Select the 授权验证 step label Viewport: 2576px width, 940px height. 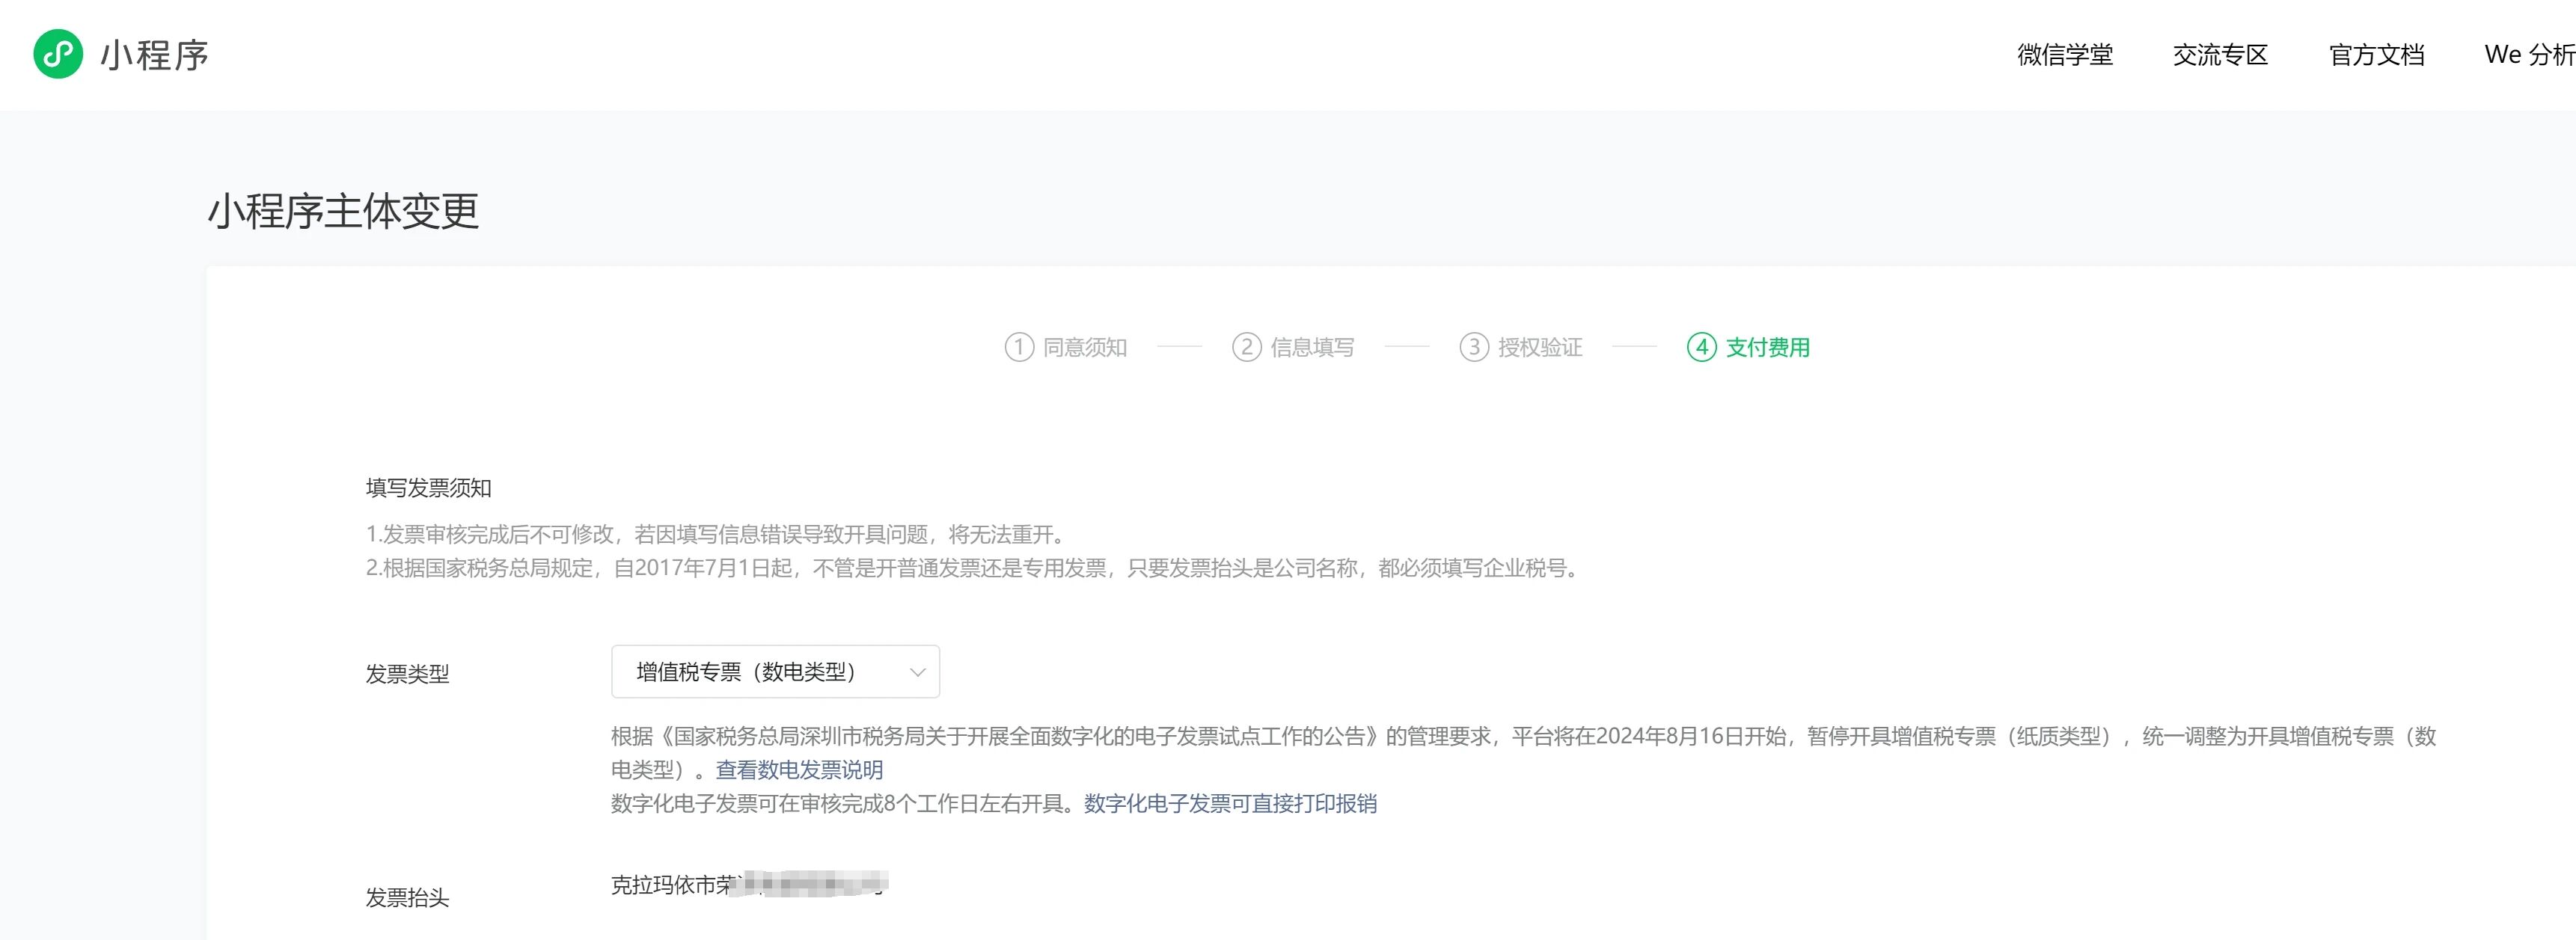[1540, 347]
